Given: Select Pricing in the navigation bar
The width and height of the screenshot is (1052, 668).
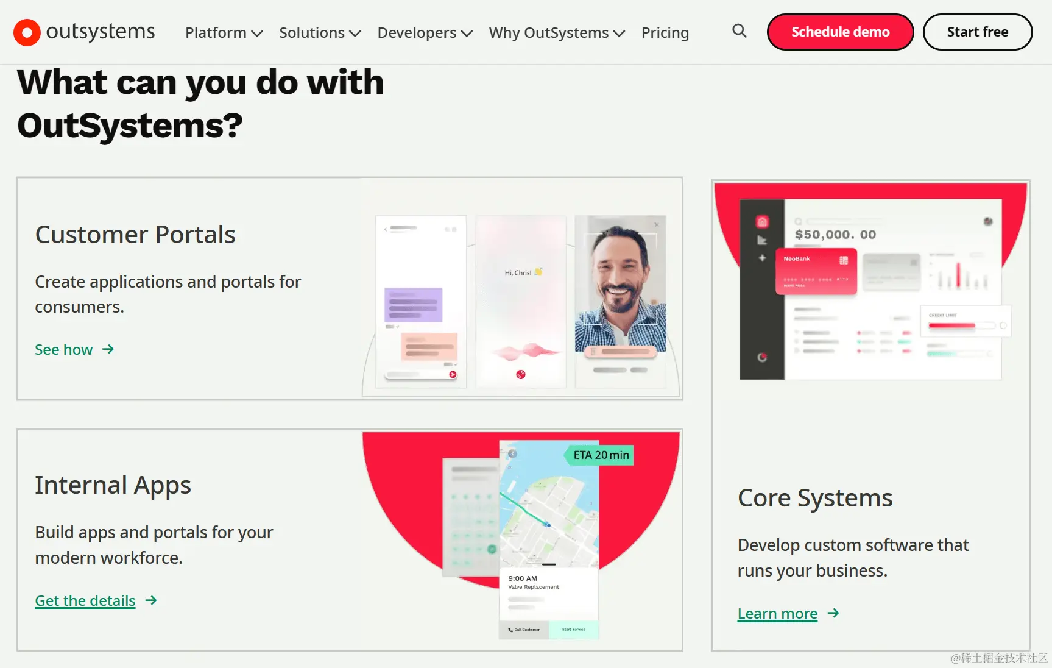Looking at the screenshot, I should [x=665, y=33].
